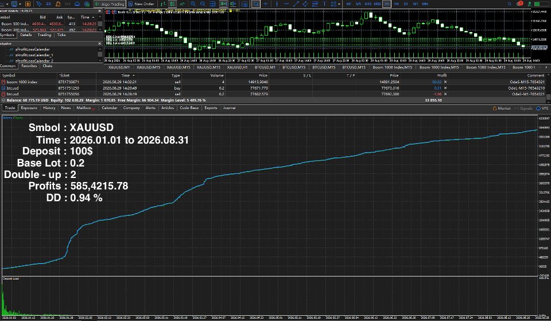Select the crosshair tool
This screenshot has width=551, height=321.
[x=266, y=4]
